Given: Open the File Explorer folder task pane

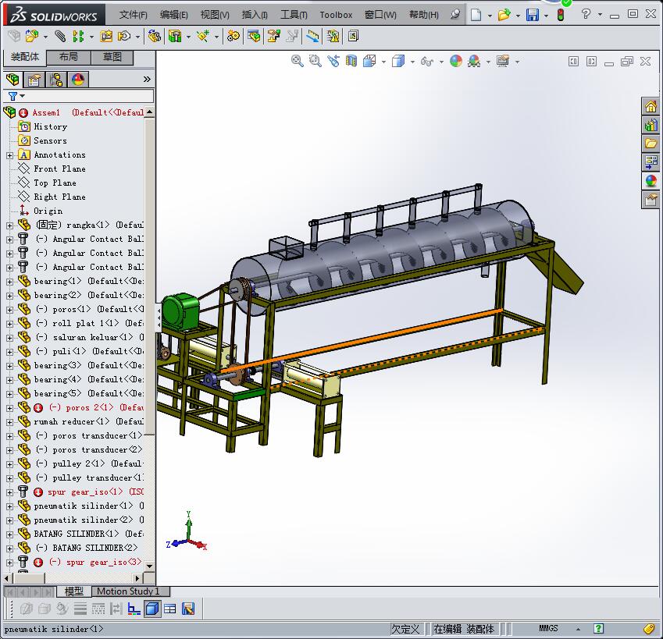Looking at the screenshot, I should 651,144.
